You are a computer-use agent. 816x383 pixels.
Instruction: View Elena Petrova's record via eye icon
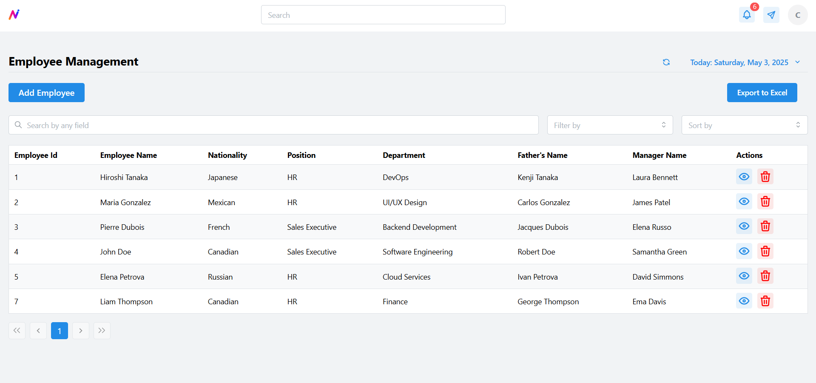point(744,276)
